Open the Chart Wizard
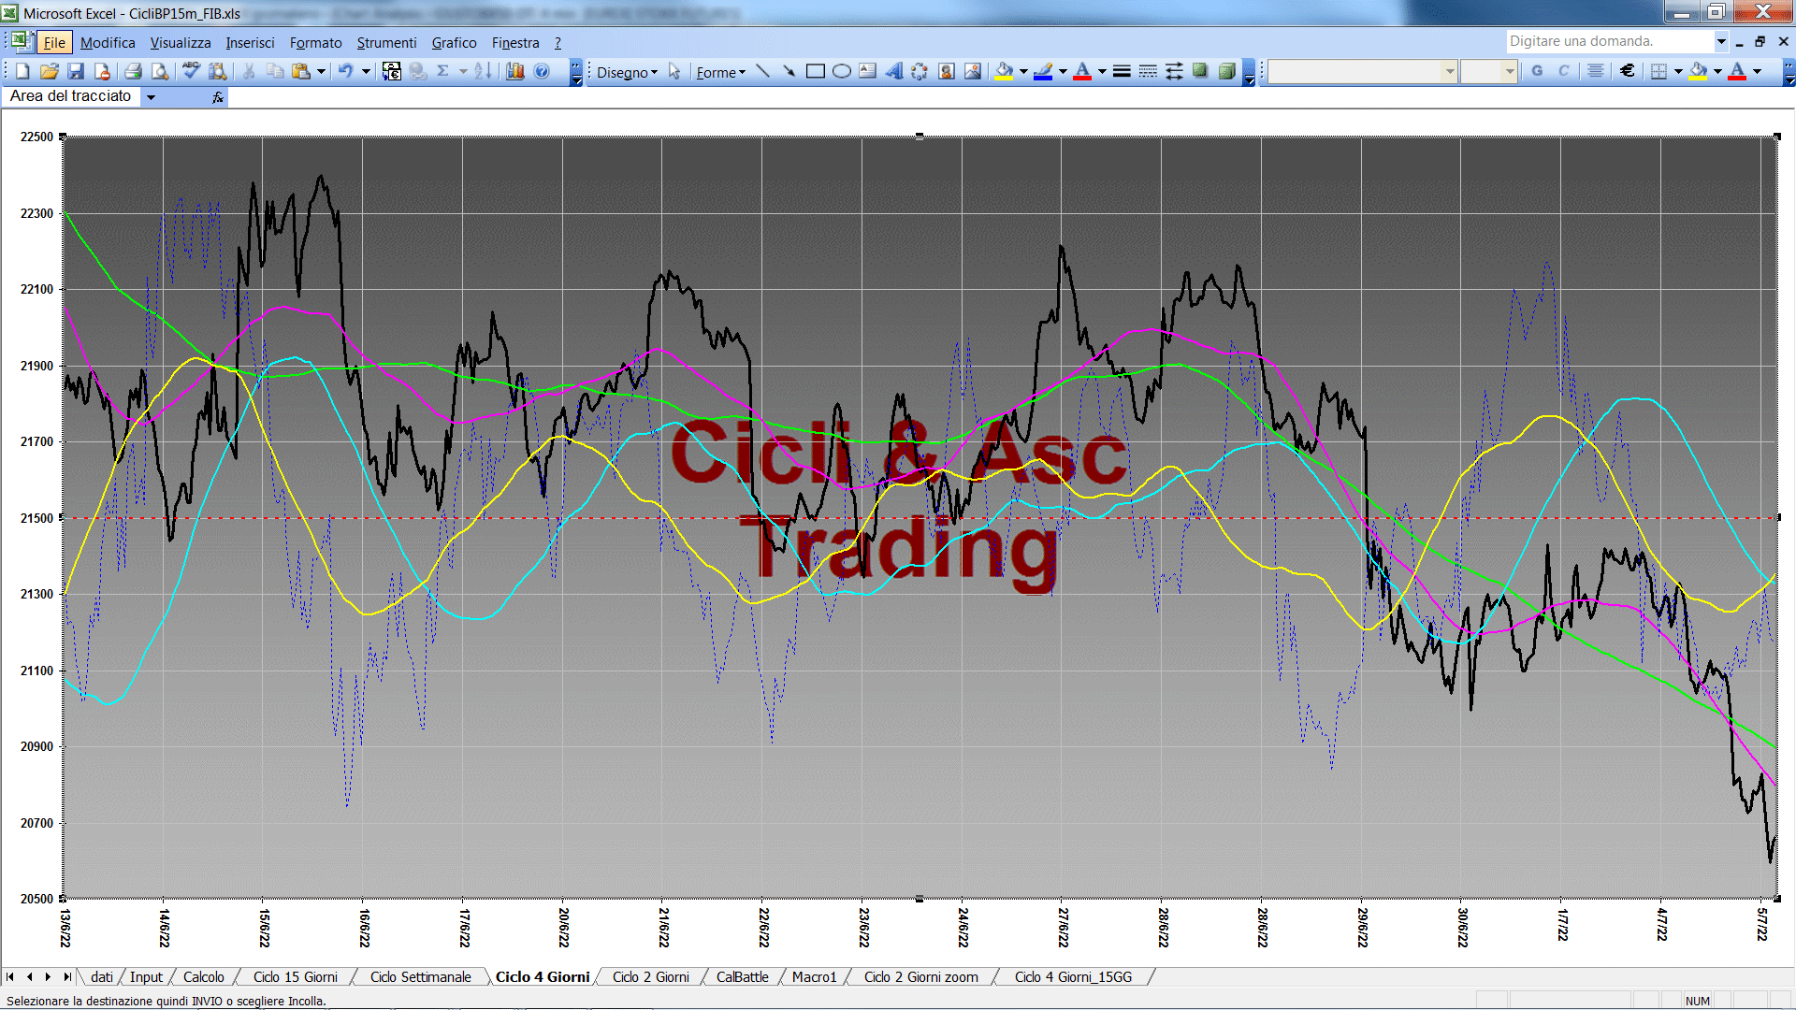This screenshot has height=1010, width=1796. (x=515, y=72)
